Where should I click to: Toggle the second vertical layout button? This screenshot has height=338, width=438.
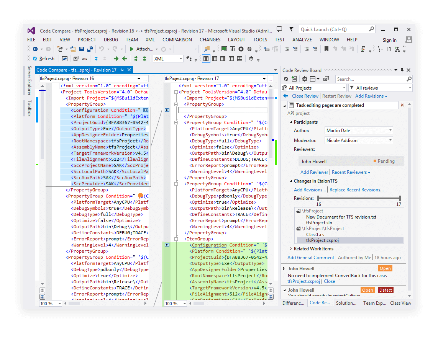215,59
